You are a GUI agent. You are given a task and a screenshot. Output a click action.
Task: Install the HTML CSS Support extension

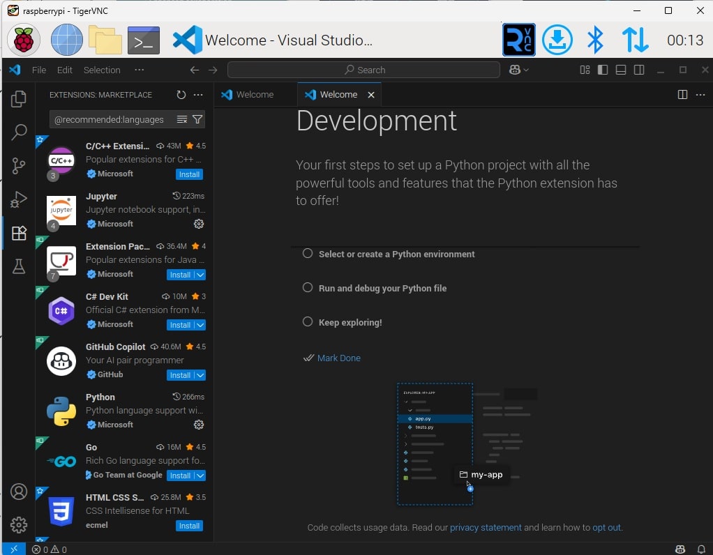click(189, 526)
